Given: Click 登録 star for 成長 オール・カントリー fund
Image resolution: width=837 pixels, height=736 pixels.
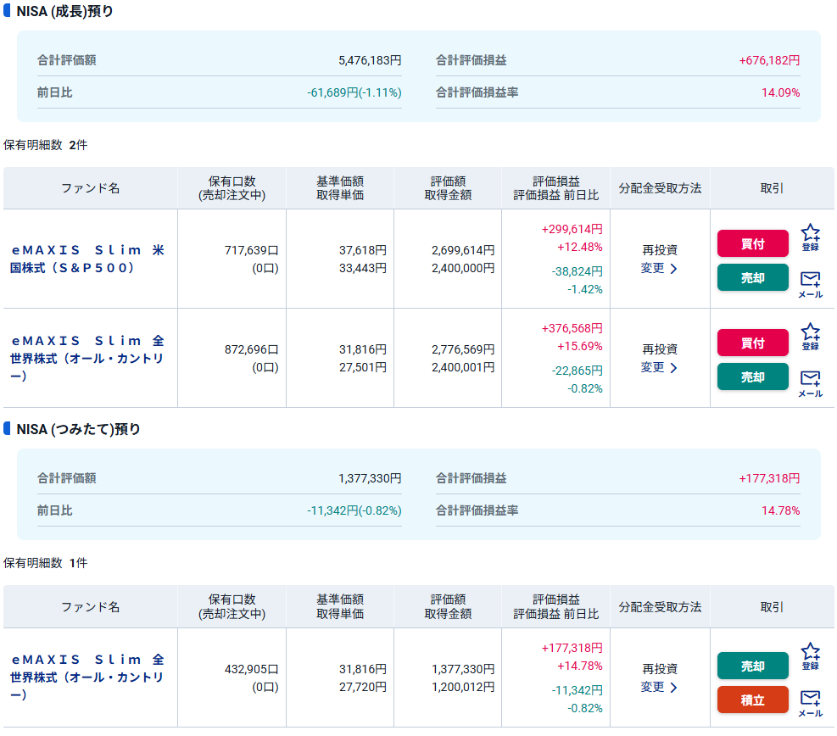Looking at the screenshot, I should pyautogui.click(x=810, y=336).
